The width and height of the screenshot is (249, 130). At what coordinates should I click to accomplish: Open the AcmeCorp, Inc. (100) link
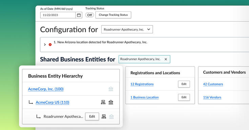coord(46,89)
